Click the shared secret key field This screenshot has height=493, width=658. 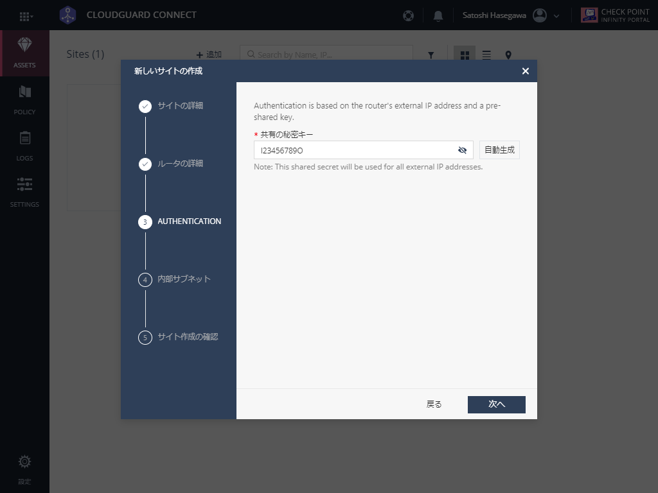pyautogui.click(x=364, y=150)
